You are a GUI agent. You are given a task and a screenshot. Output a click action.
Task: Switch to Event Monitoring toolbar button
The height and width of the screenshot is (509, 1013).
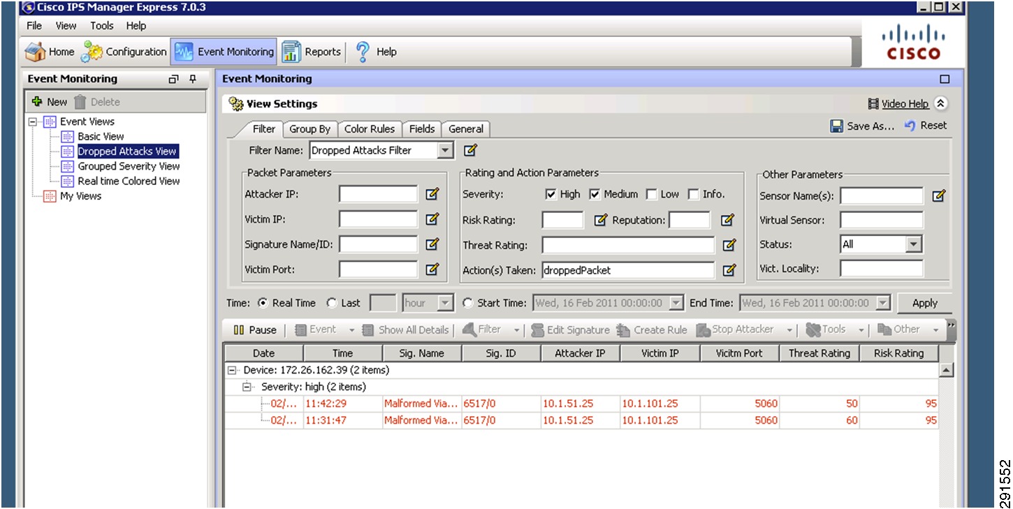(224, 52)
